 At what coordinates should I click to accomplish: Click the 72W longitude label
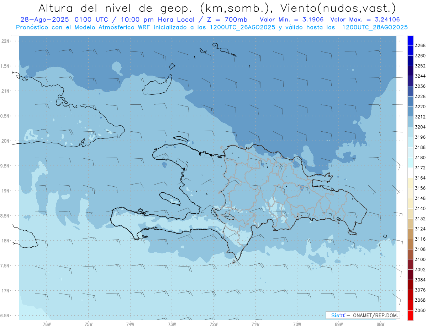(213, 324)
